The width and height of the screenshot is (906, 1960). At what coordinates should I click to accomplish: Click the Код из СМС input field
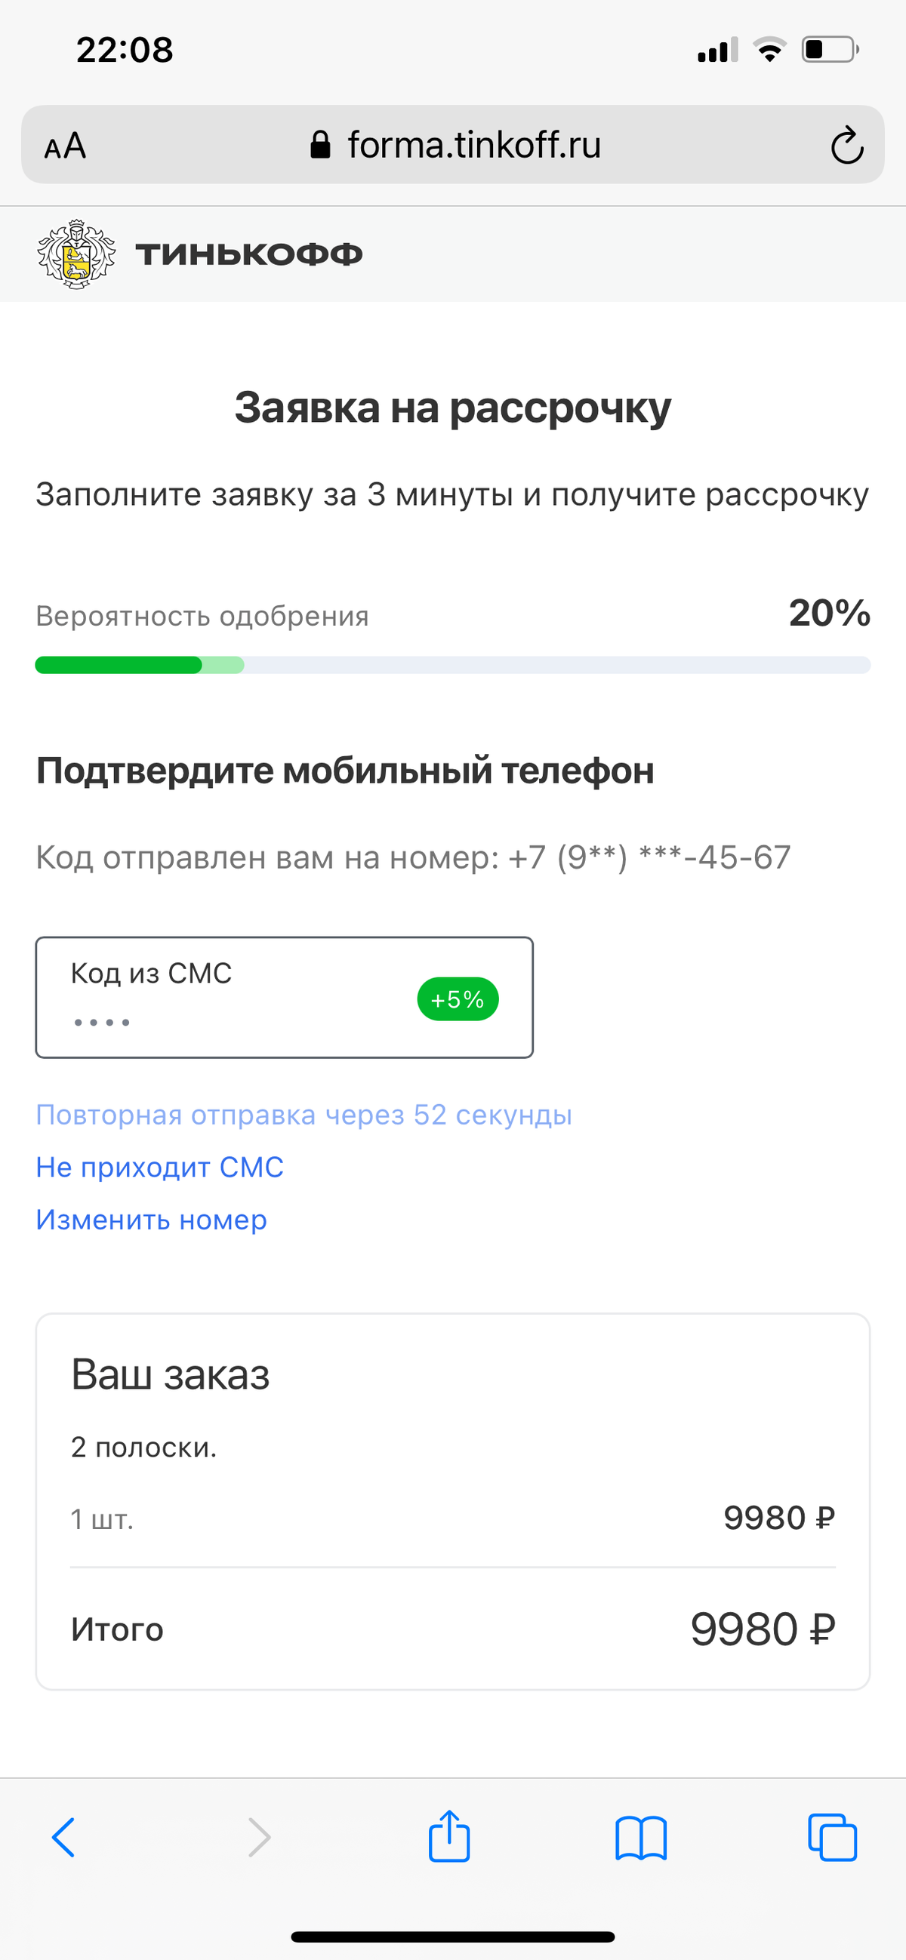pyautogui.click(x=284, y=998)
